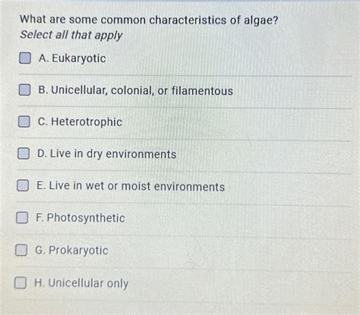Check the G. Prokaryotic box

coord(21,250)
